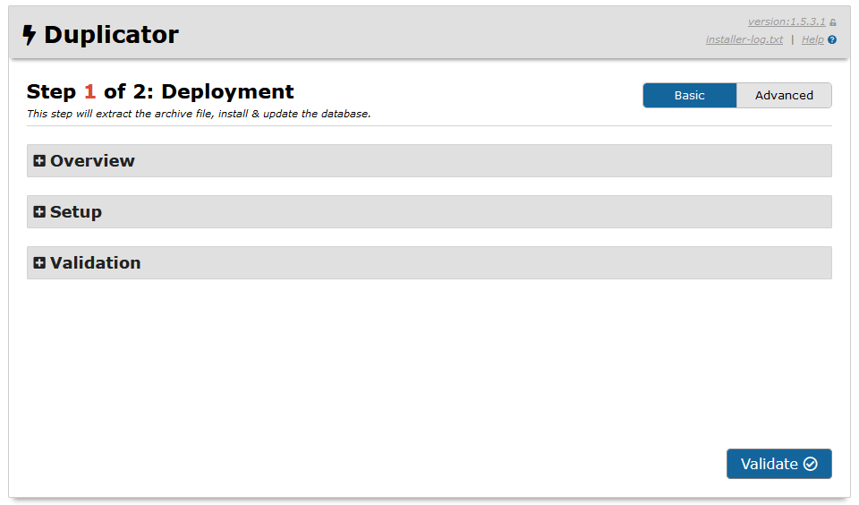Click the Validate button
This screenshot has height=505, width=859.
(x=779, y=464)
